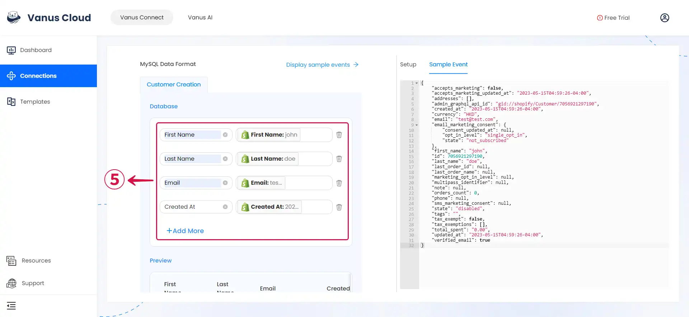This screenshot has width=689, height=317.
Task: Click the Vanus Cloud otter logo
Action: point(14,17)
